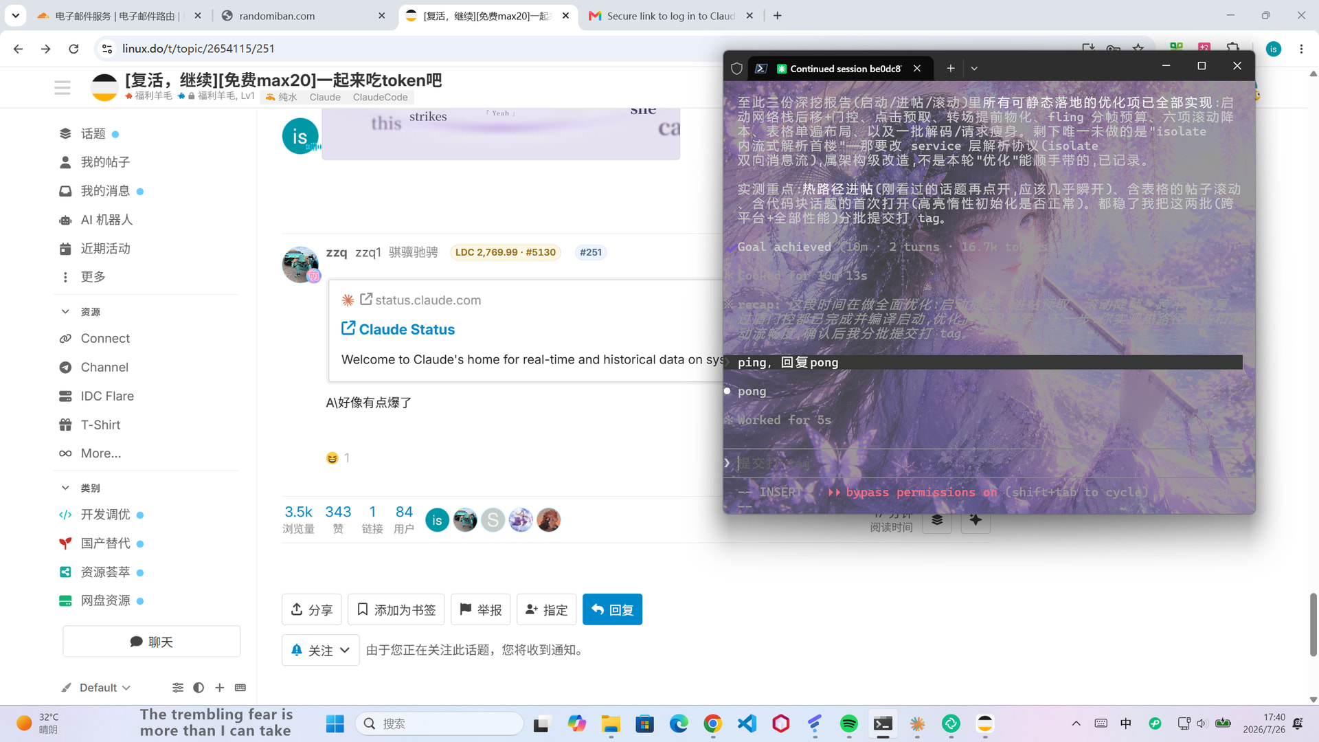
Task: Open 话题 in the sidebar
Action: (x=93, y=134)
